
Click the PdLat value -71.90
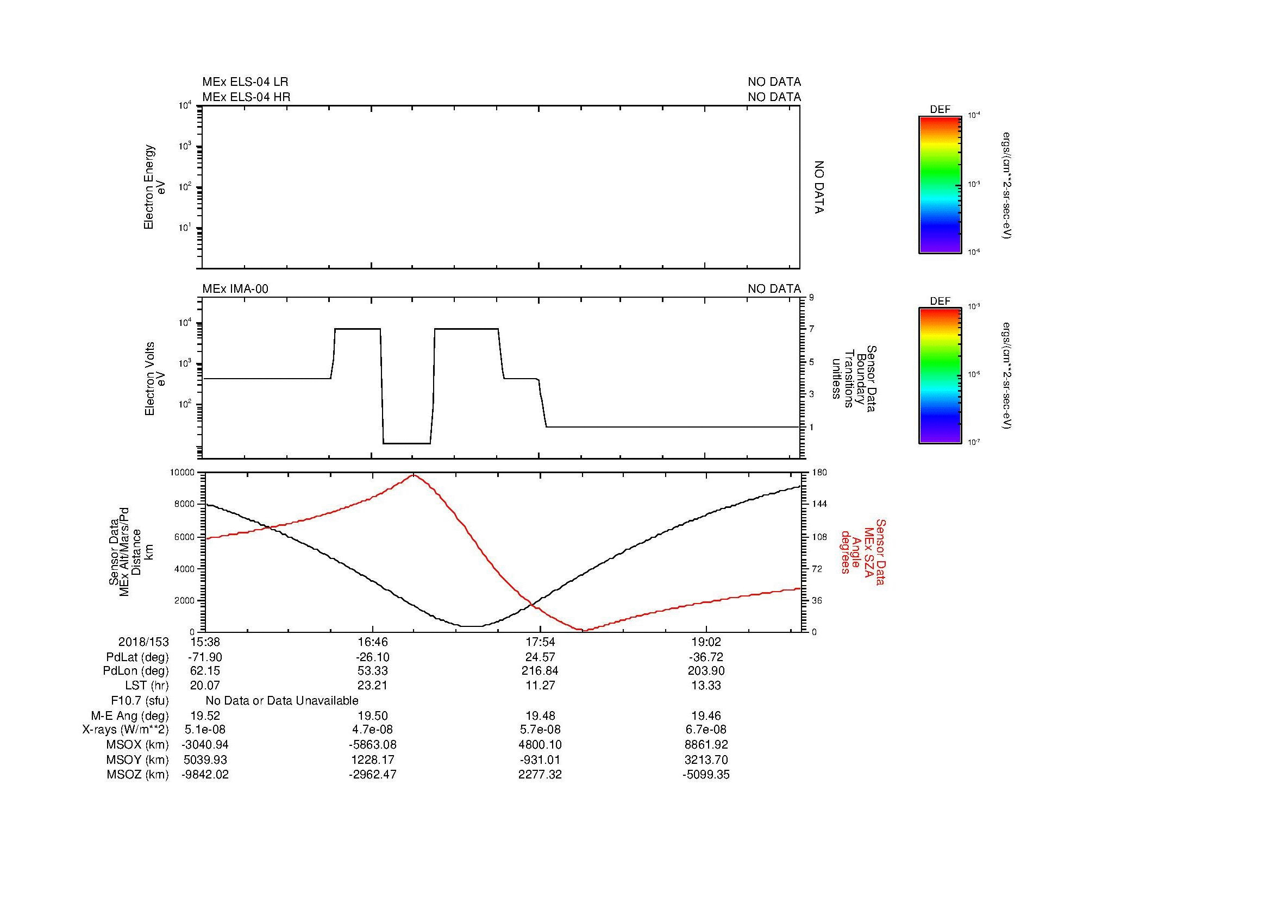(x=205, y=657)
